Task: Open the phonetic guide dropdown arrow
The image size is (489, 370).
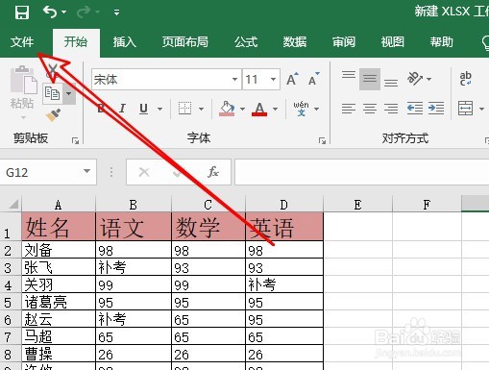Action: 317,109
